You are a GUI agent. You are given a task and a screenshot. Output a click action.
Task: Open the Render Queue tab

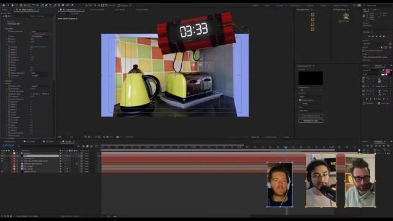click(10, 142)
